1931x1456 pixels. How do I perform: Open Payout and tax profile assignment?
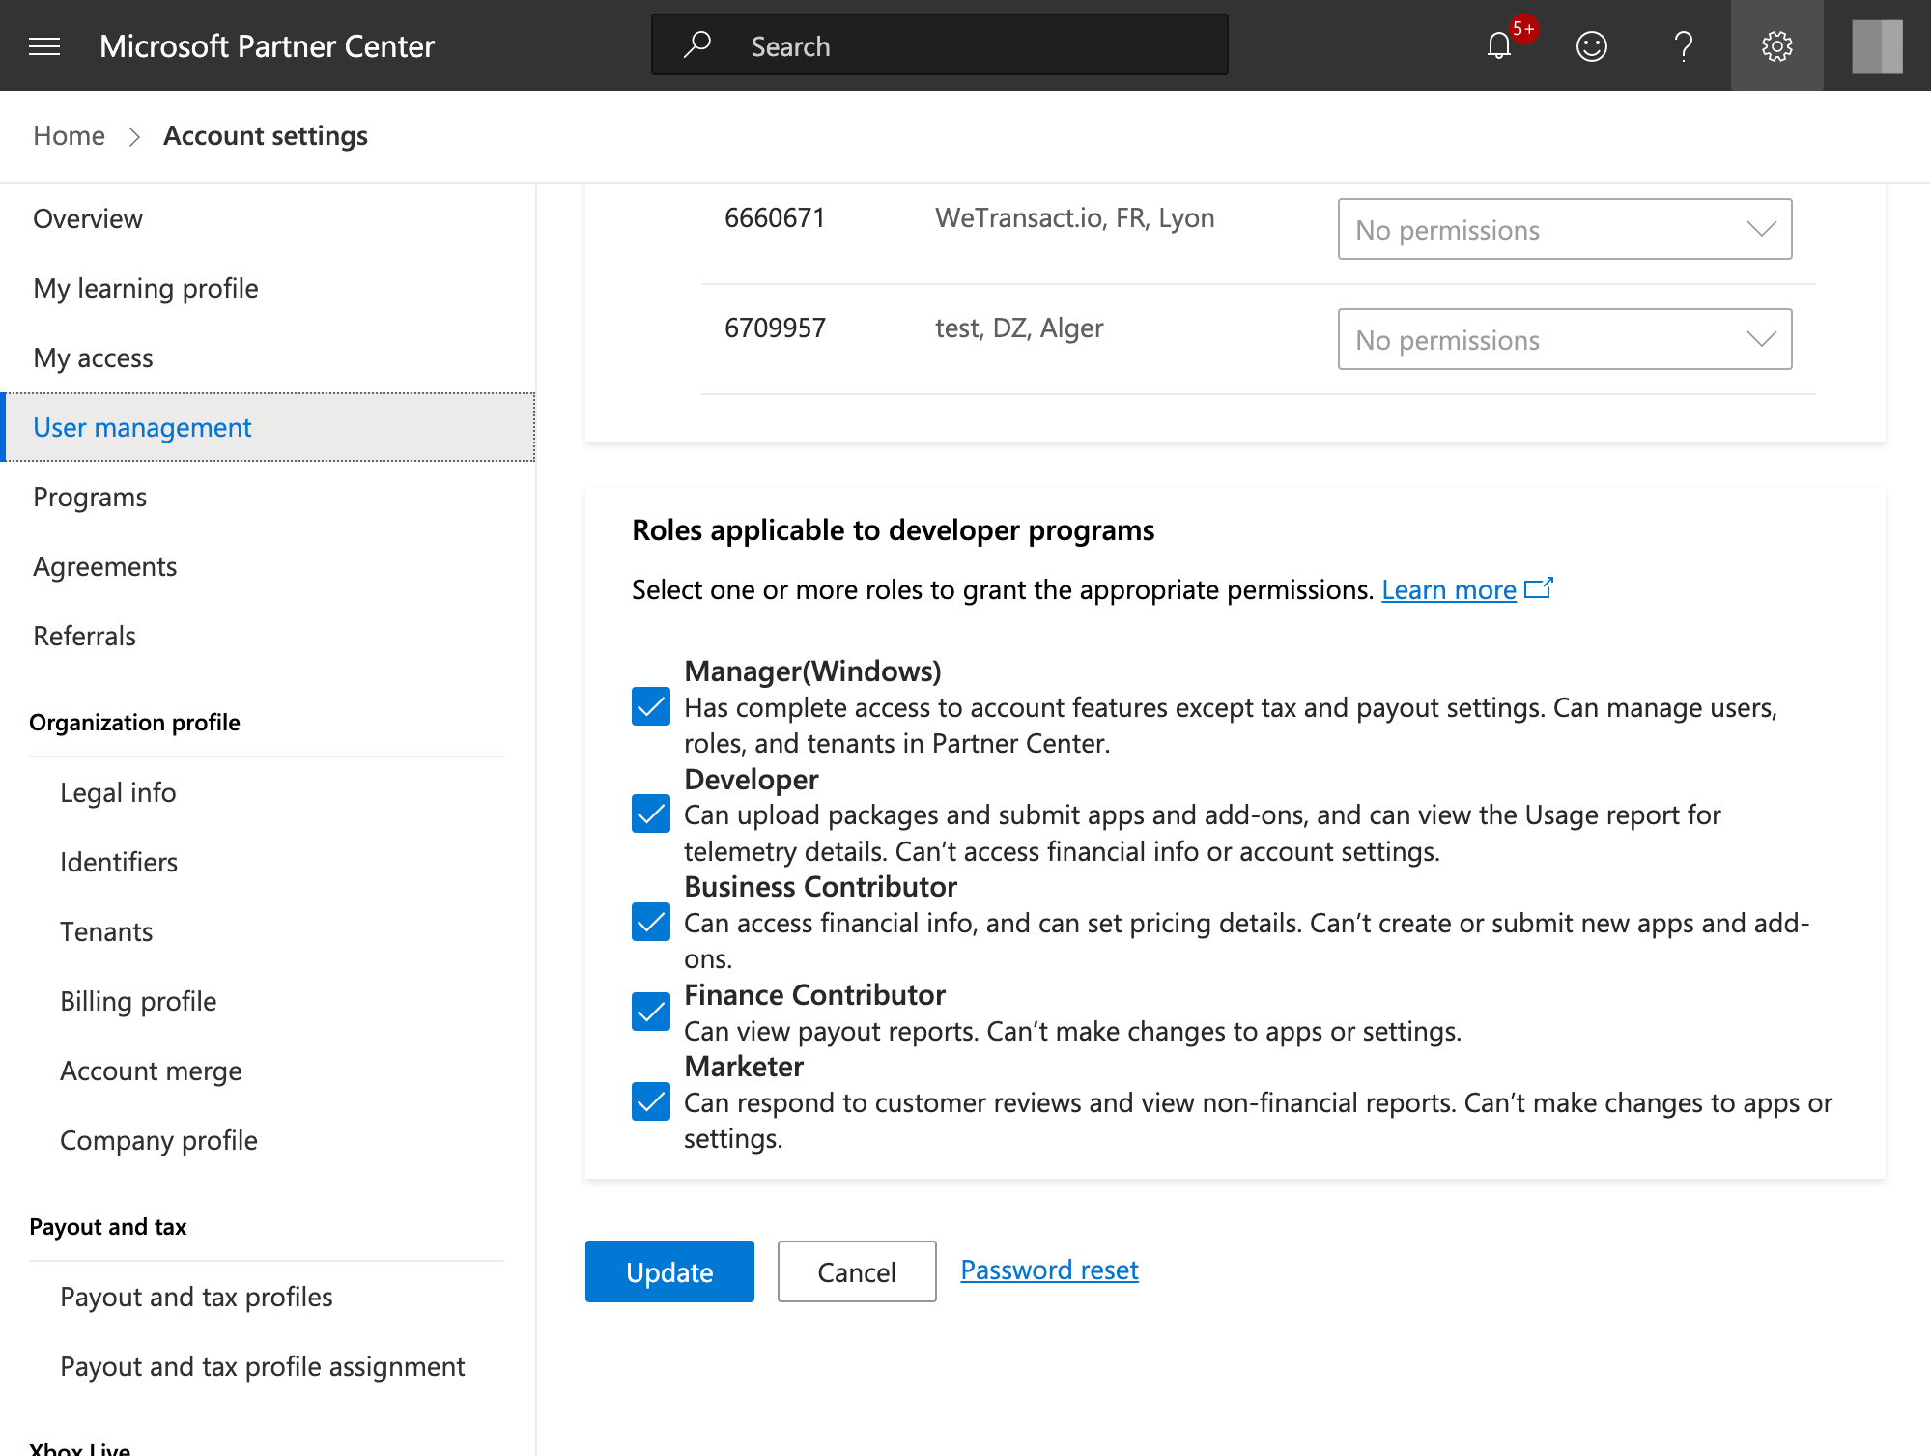click(263, 1366)
